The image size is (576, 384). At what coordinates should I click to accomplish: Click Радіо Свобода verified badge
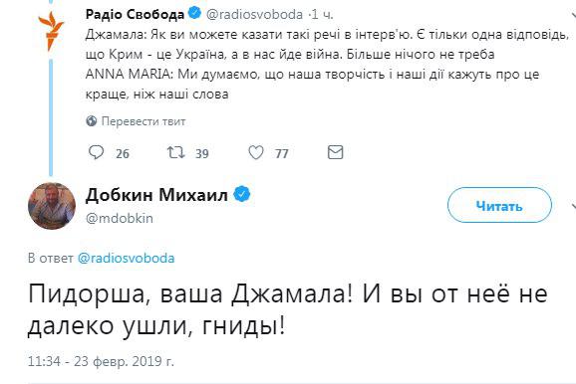point(194,14)
